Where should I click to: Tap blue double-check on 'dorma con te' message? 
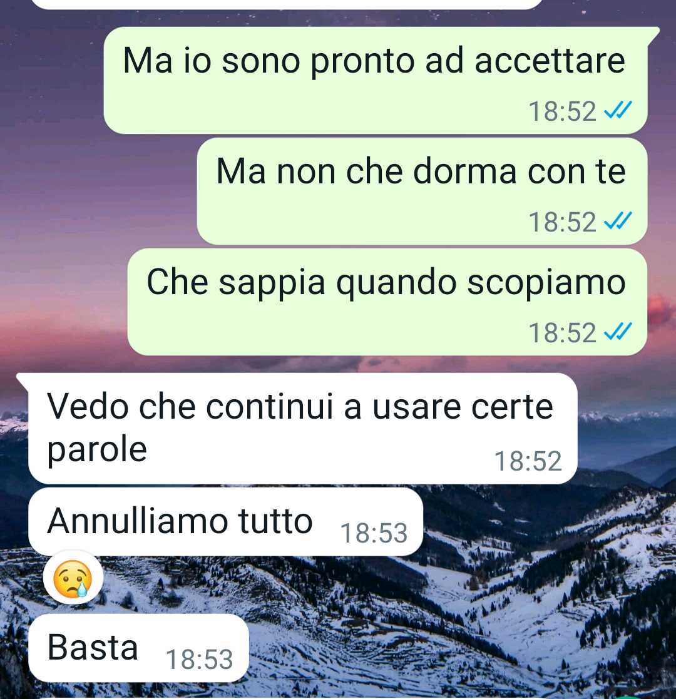[x=618, y=221]
